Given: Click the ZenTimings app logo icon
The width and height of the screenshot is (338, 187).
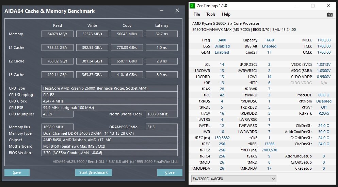Looking at the screenshot, I should (192, 6).
